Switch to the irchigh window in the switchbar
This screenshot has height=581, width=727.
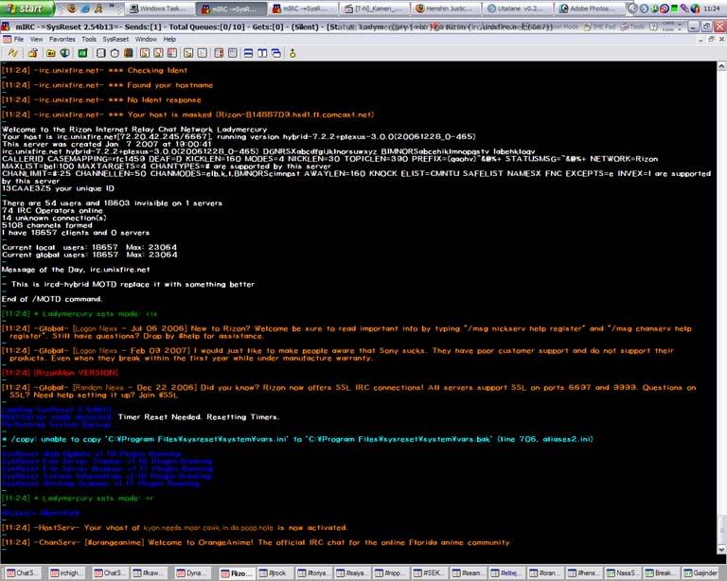click(65, 572)
